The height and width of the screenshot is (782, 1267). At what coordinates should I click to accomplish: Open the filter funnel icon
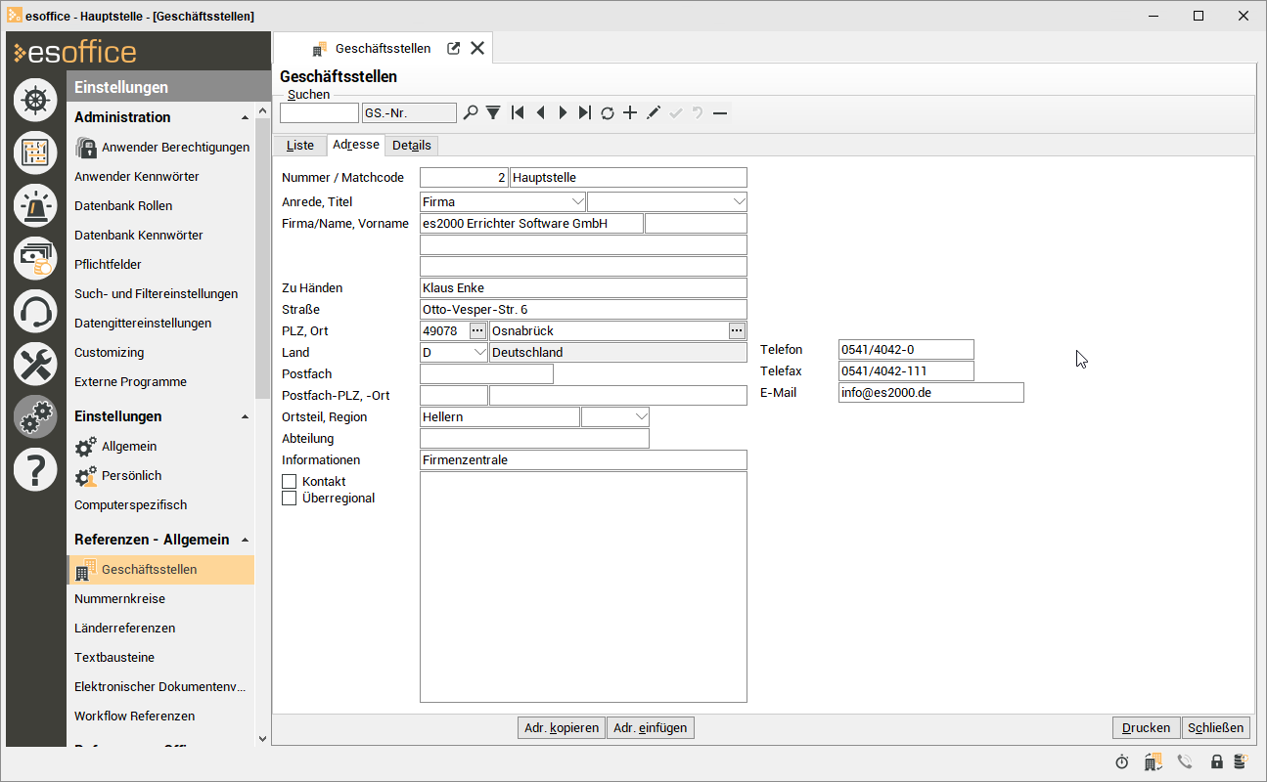[x=493, y=113]
